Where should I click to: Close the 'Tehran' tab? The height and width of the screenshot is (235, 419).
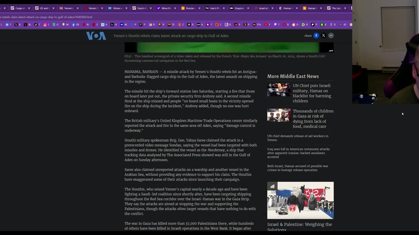[x=126, y=8]
